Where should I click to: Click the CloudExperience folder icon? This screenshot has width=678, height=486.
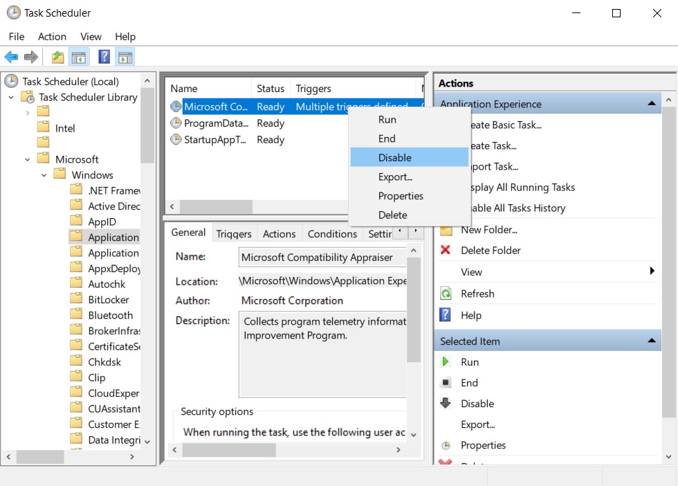[x=76, y=392]
